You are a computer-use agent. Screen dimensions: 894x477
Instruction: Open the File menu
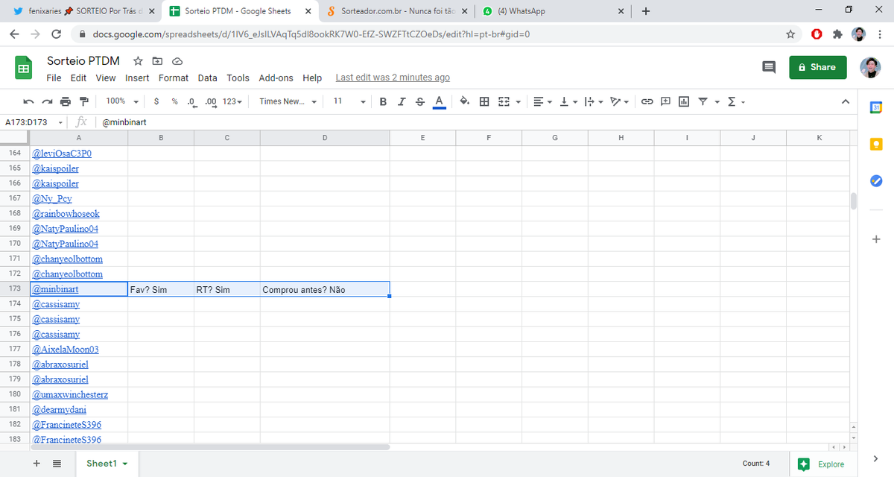pyautogui.click(x=54, y=78)
